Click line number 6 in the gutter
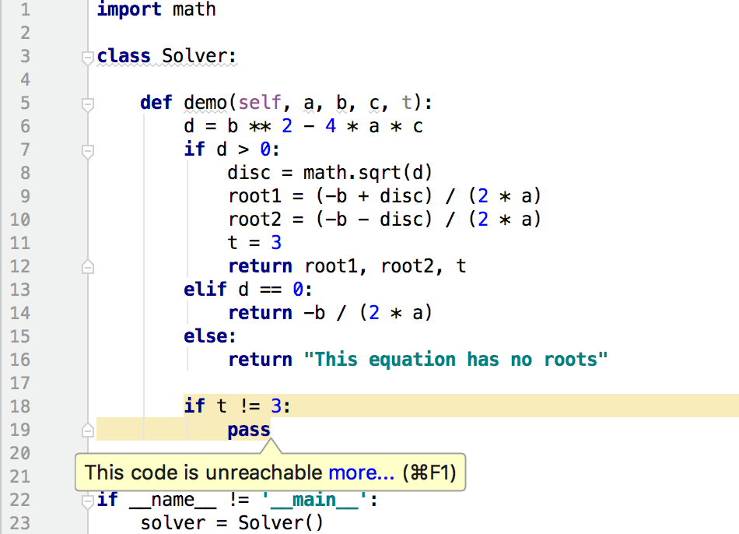Viewport: 739px width, 534px height. pyautogui.click(x=25, y=126)
